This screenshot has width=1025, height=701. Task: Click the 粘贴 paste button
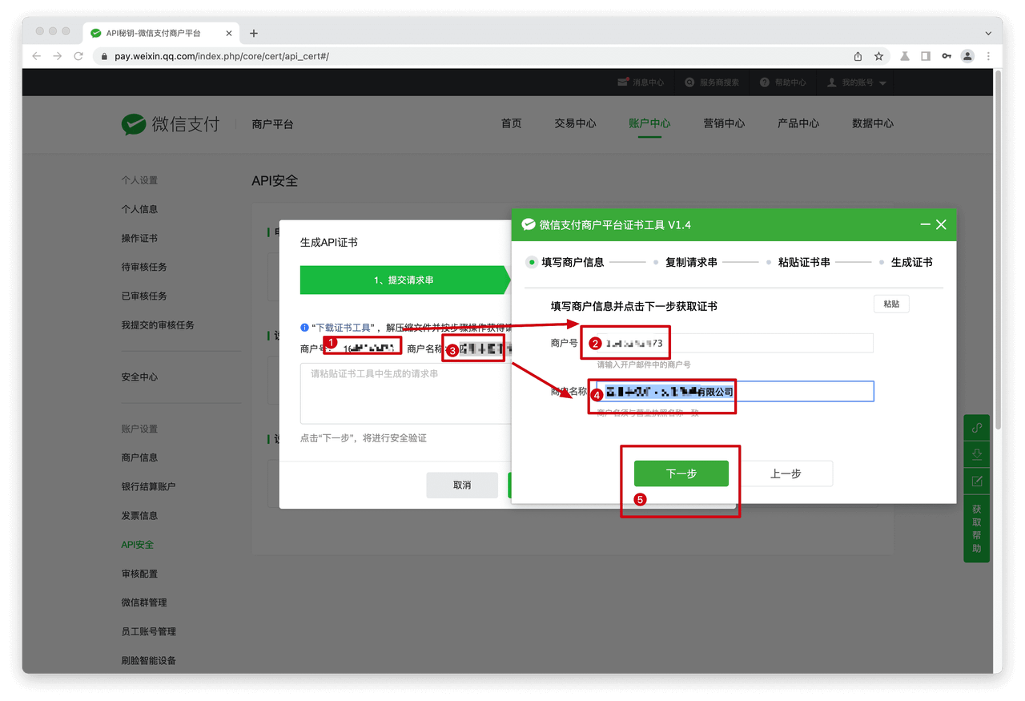pos(890,304)
